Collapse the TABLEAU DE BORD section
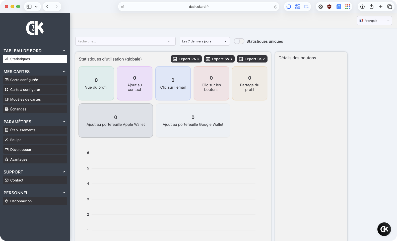 pyautogui.click(x=64, y=51)
